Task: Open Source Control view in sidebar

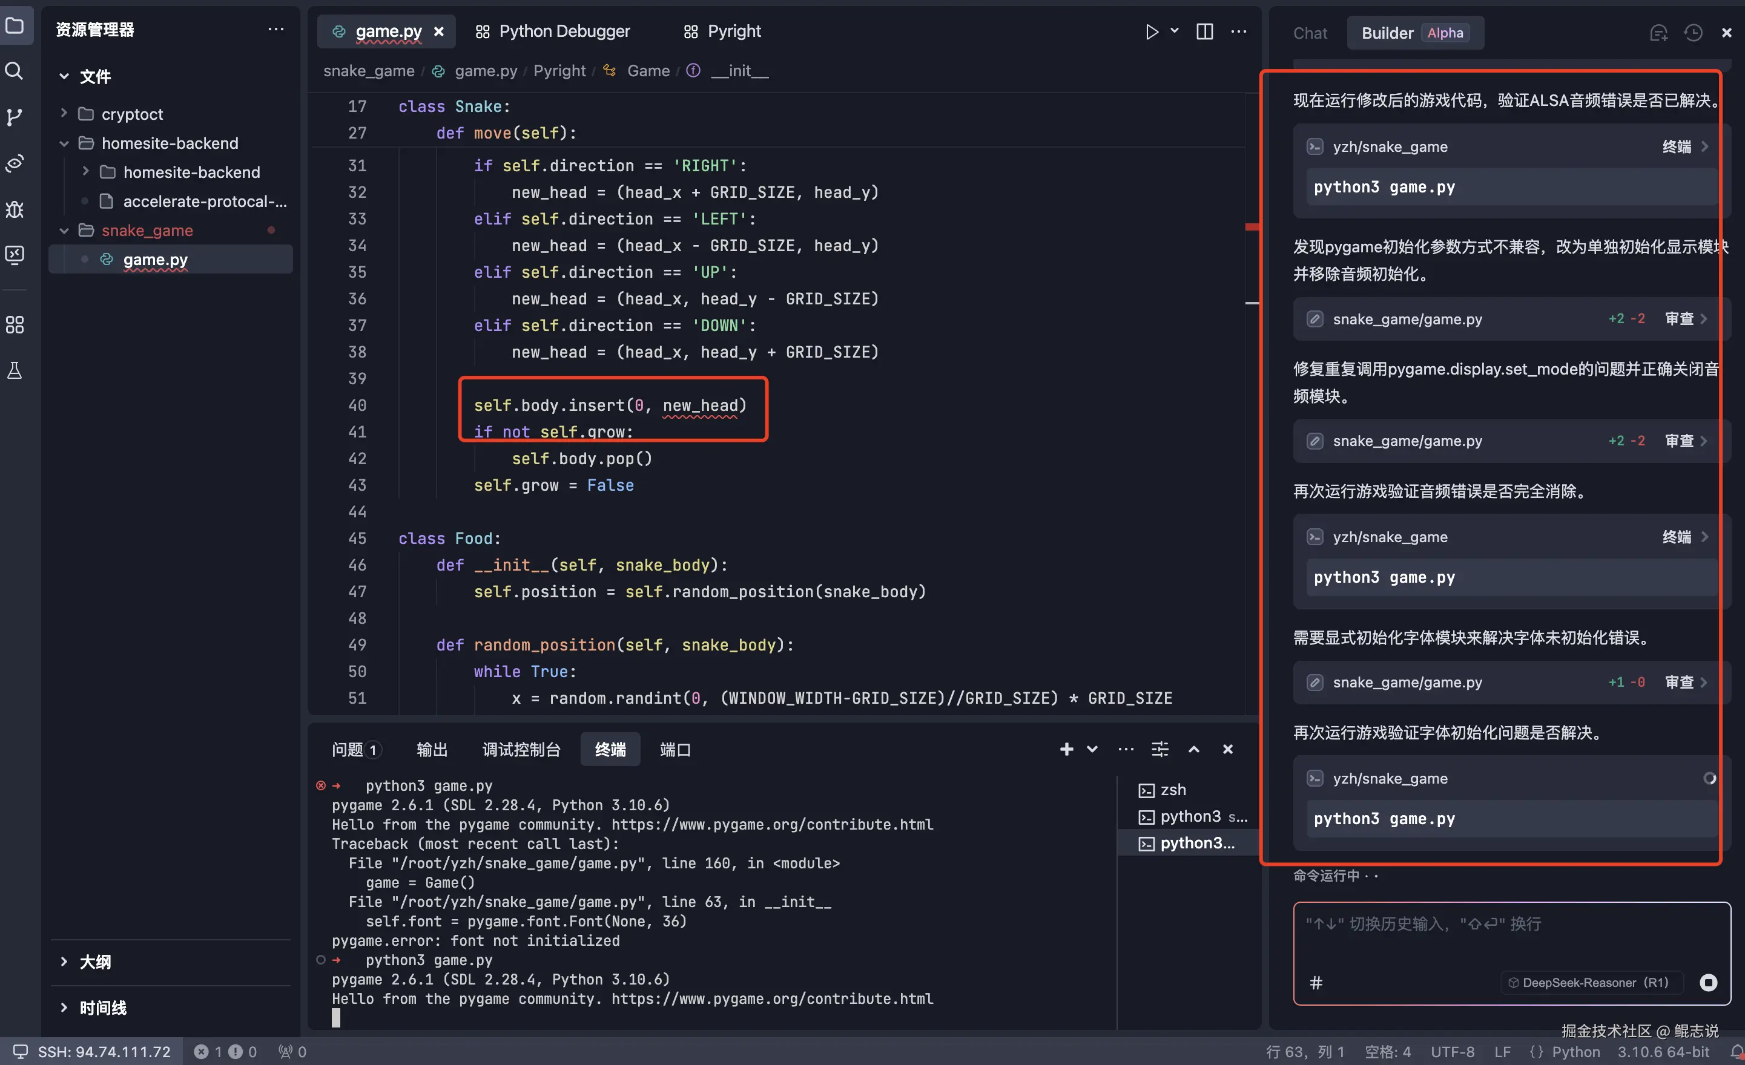Action: (14, 117)
